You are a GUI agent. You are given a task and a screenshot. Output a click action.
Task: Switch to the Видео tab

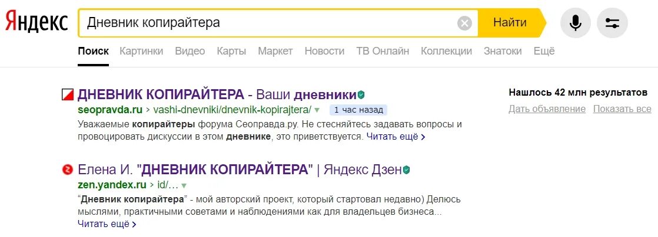190,51
